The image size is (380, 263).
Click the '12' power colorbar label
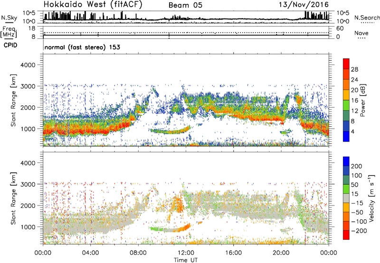(x=354, y=111)
